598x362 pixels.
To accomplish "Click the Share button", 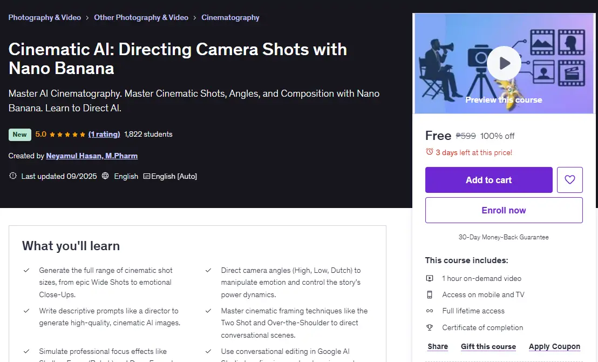I will click(438, 346).
